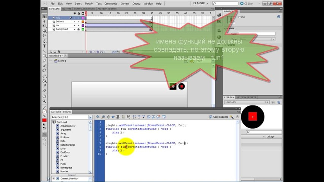The image size is (324, 182).
Task: Click the Find icon in Actions toolbar
Action: (x=103, y=117)
